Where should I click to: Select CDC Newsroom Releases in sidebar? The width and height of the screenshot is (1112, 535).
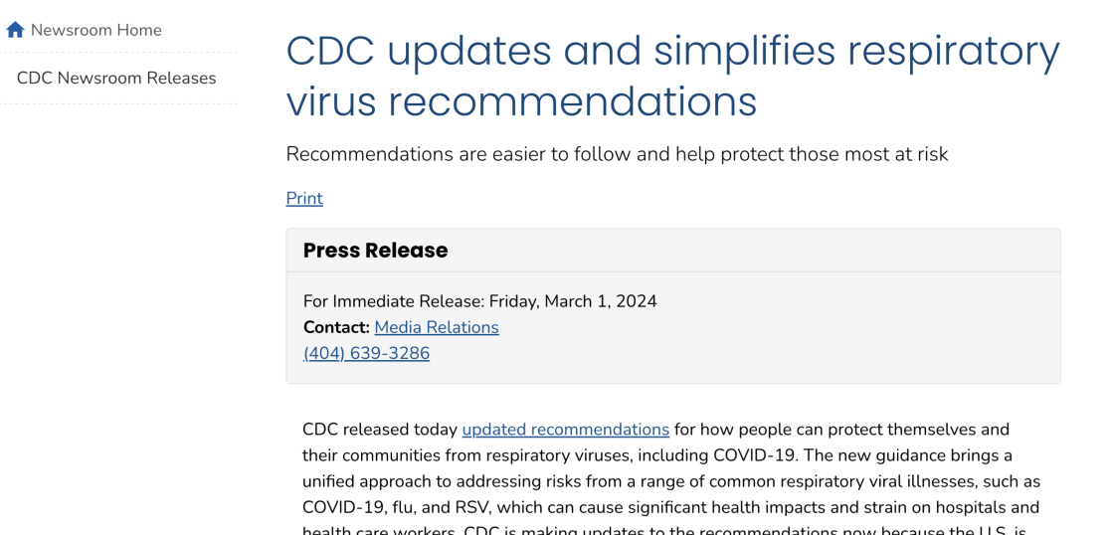[x=116, y=78]
